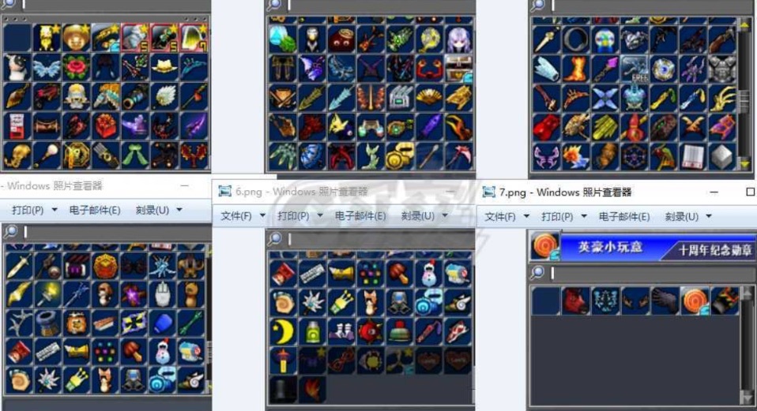Select the black glove item

click(665, 301)
